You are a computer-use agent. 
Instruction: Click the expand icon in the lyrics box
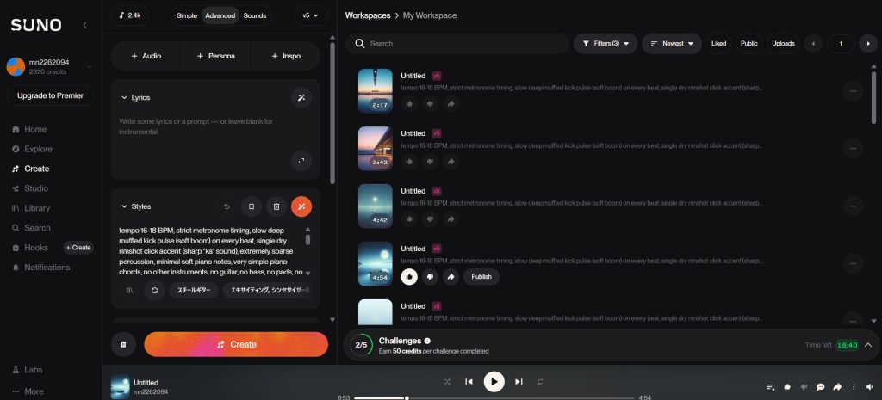pos(301,160)
